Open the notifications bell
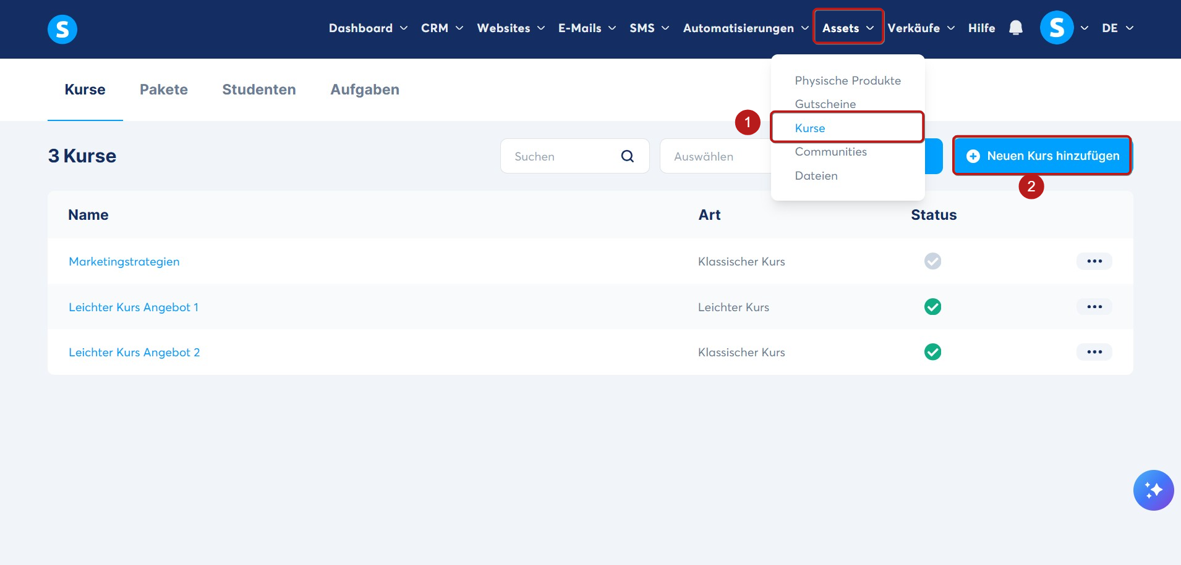1181x565 pixels. tap(1015, 28)
